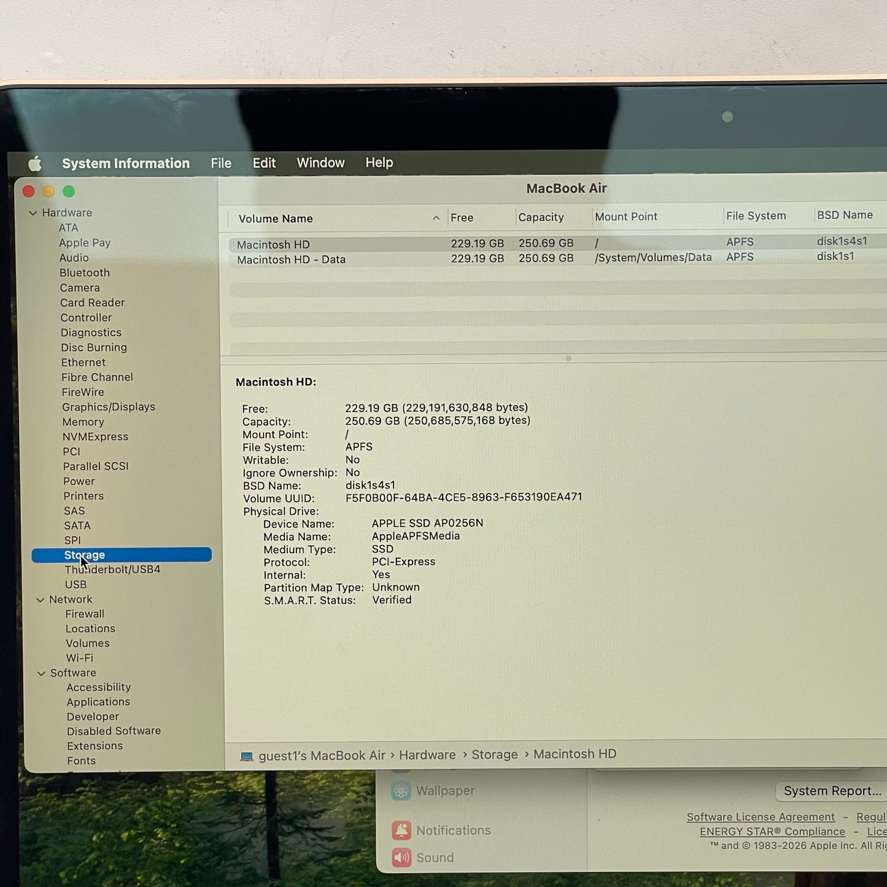Select Storage in the sidebar
887x887 pixels.
point(122,555)
